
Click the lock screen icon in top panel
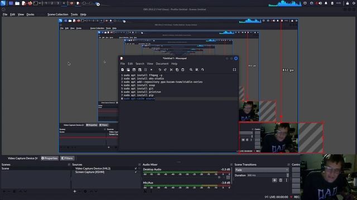click(x=348, y=3)
